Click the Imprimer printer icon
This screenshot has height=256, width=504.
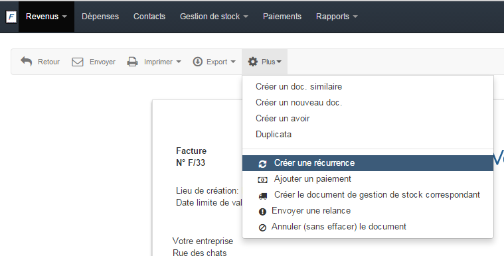click(x=132, y=62)
